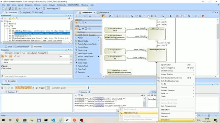Screen dimensions: 220x123
Task: Open the Analyze menu
Action: pyautogui.click(x=52, y=5)
